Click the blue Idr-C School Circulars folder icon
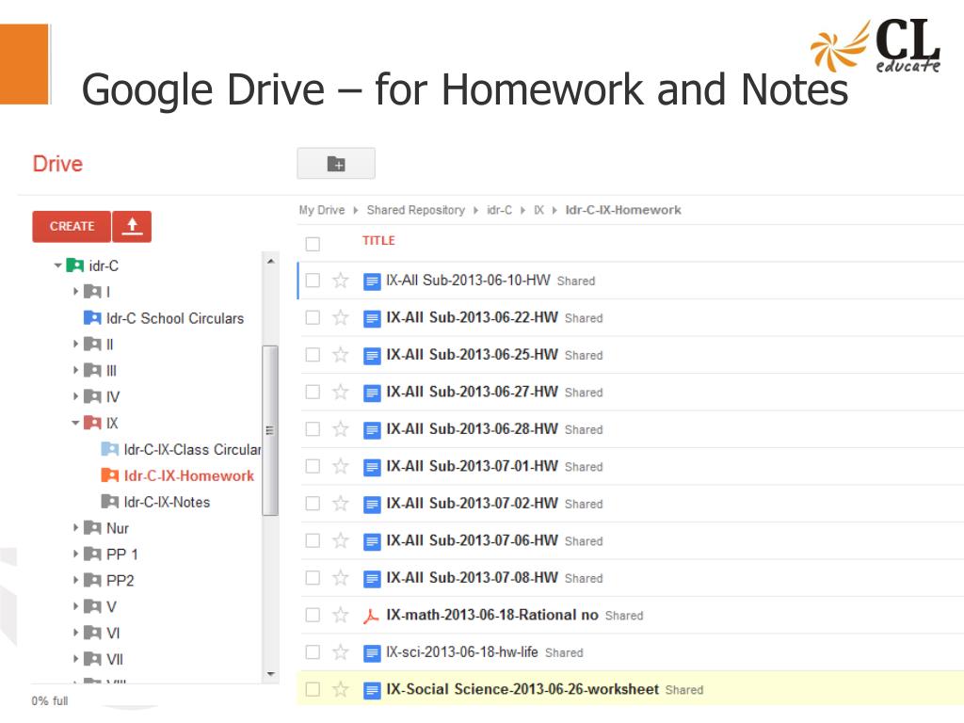Viewport: 964px width, 723px height. click(x=92, y=318)
